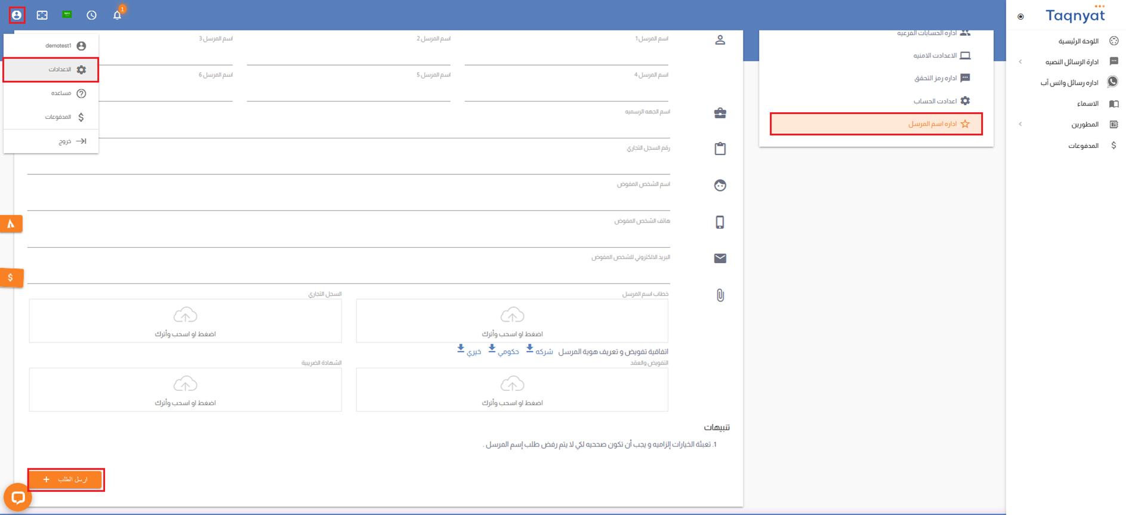Click ارسل الطلب submit request button
The width and height of the screenshot is (1126, 515).
coord(66,480)
